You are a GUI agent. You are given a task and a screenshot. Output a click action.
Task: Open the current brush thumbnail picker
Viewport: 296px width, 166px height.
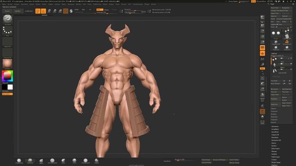pyautogui.click(x=7, y=19)
